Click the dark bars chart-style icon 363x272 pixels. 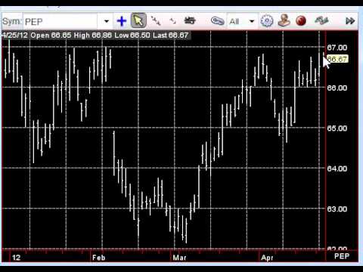pyautogui.click(x=190, y=20)
